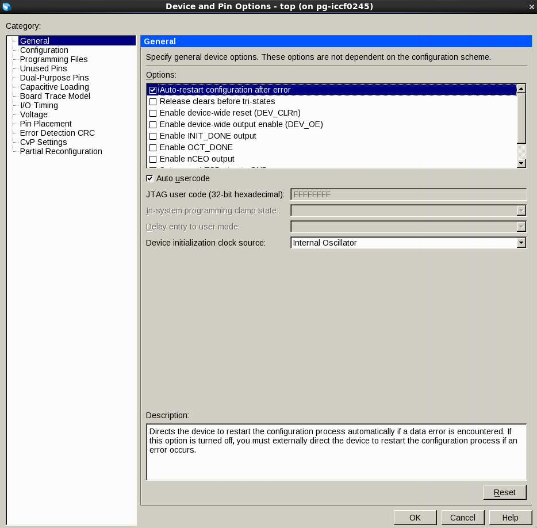Click the "Options:" label
This screenshot has width=537, height=528.
click(x=161, y=75)
